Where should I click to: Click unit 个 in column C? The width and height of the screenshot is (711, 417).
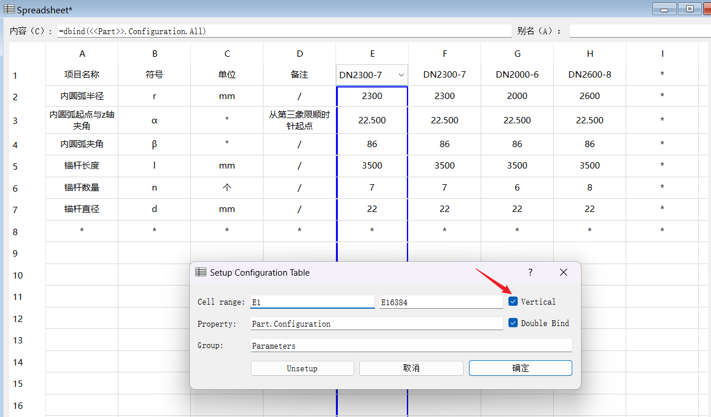(227, 188)
